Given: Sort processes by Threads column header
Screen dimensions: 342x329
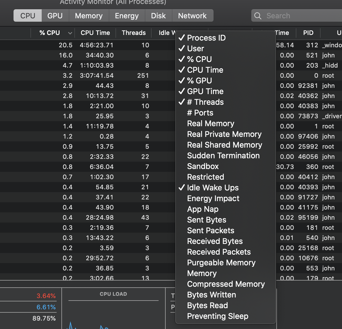Looking at the screenshot, I should [134, 33].
